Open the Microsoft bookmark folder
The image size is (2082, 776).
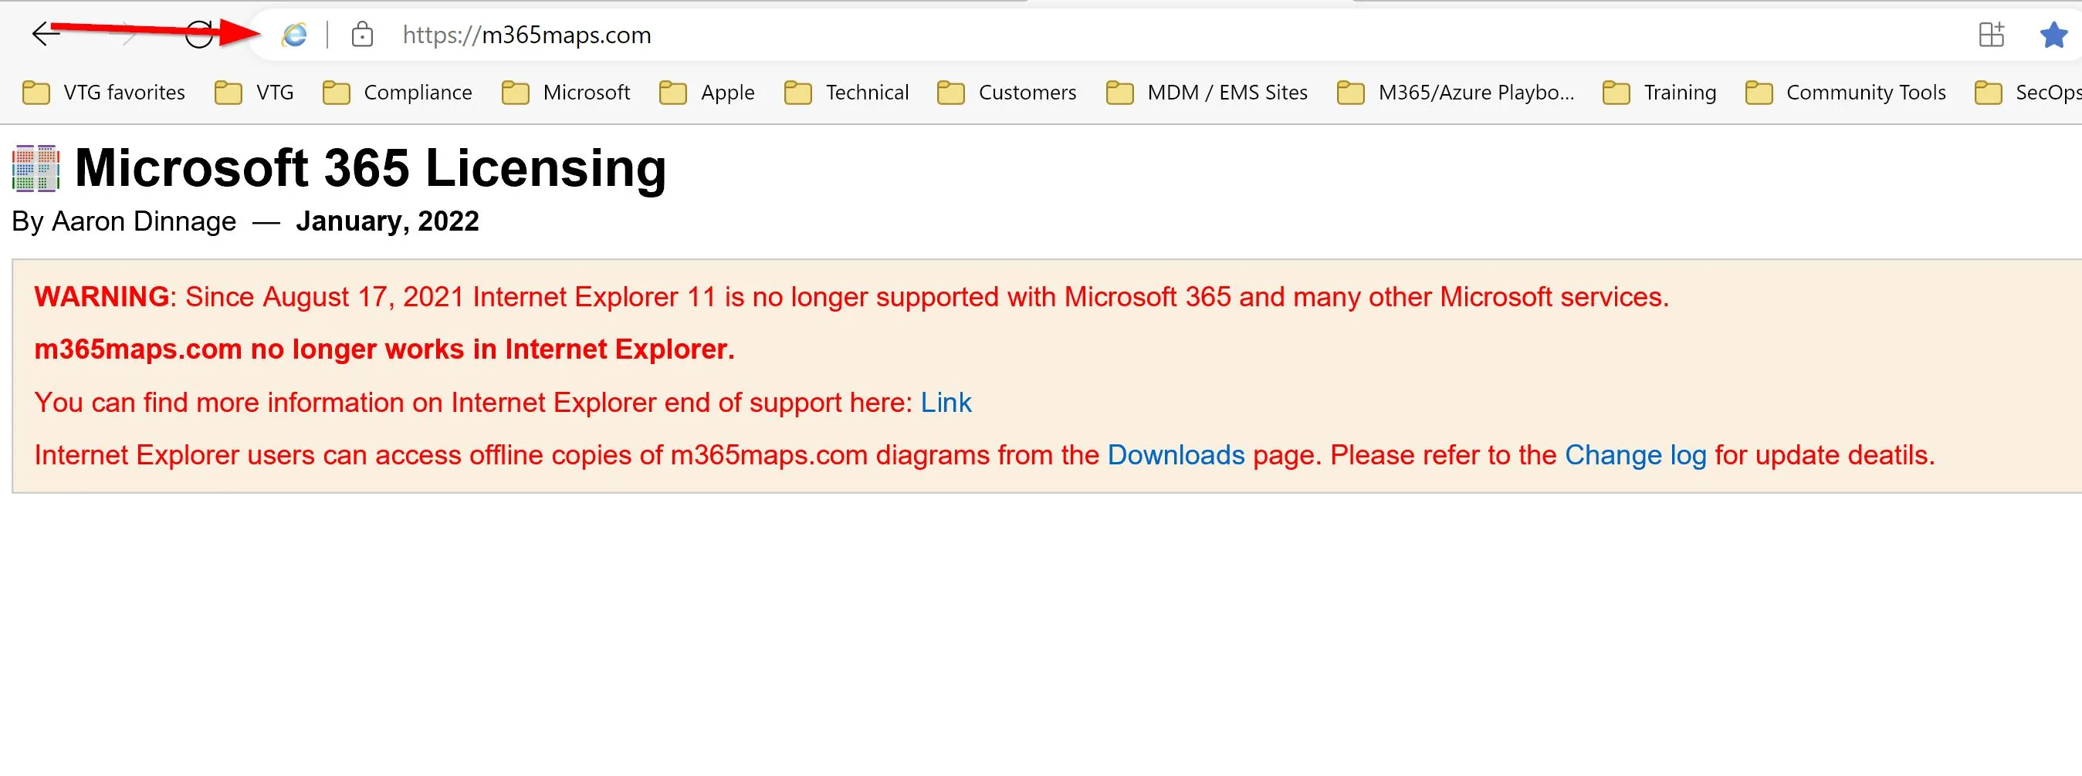[565, 93]
